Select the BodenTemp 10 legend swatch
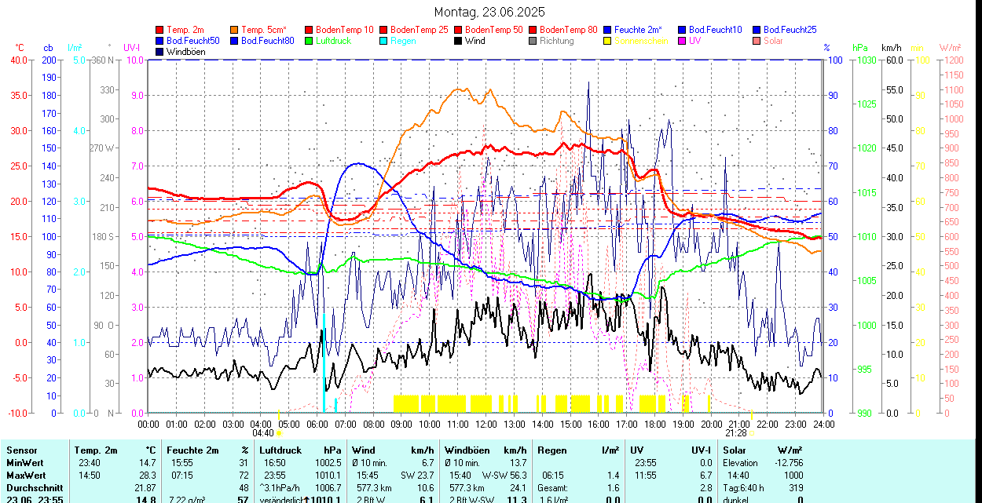Screen dimensions: 982x503 [309, 30]
